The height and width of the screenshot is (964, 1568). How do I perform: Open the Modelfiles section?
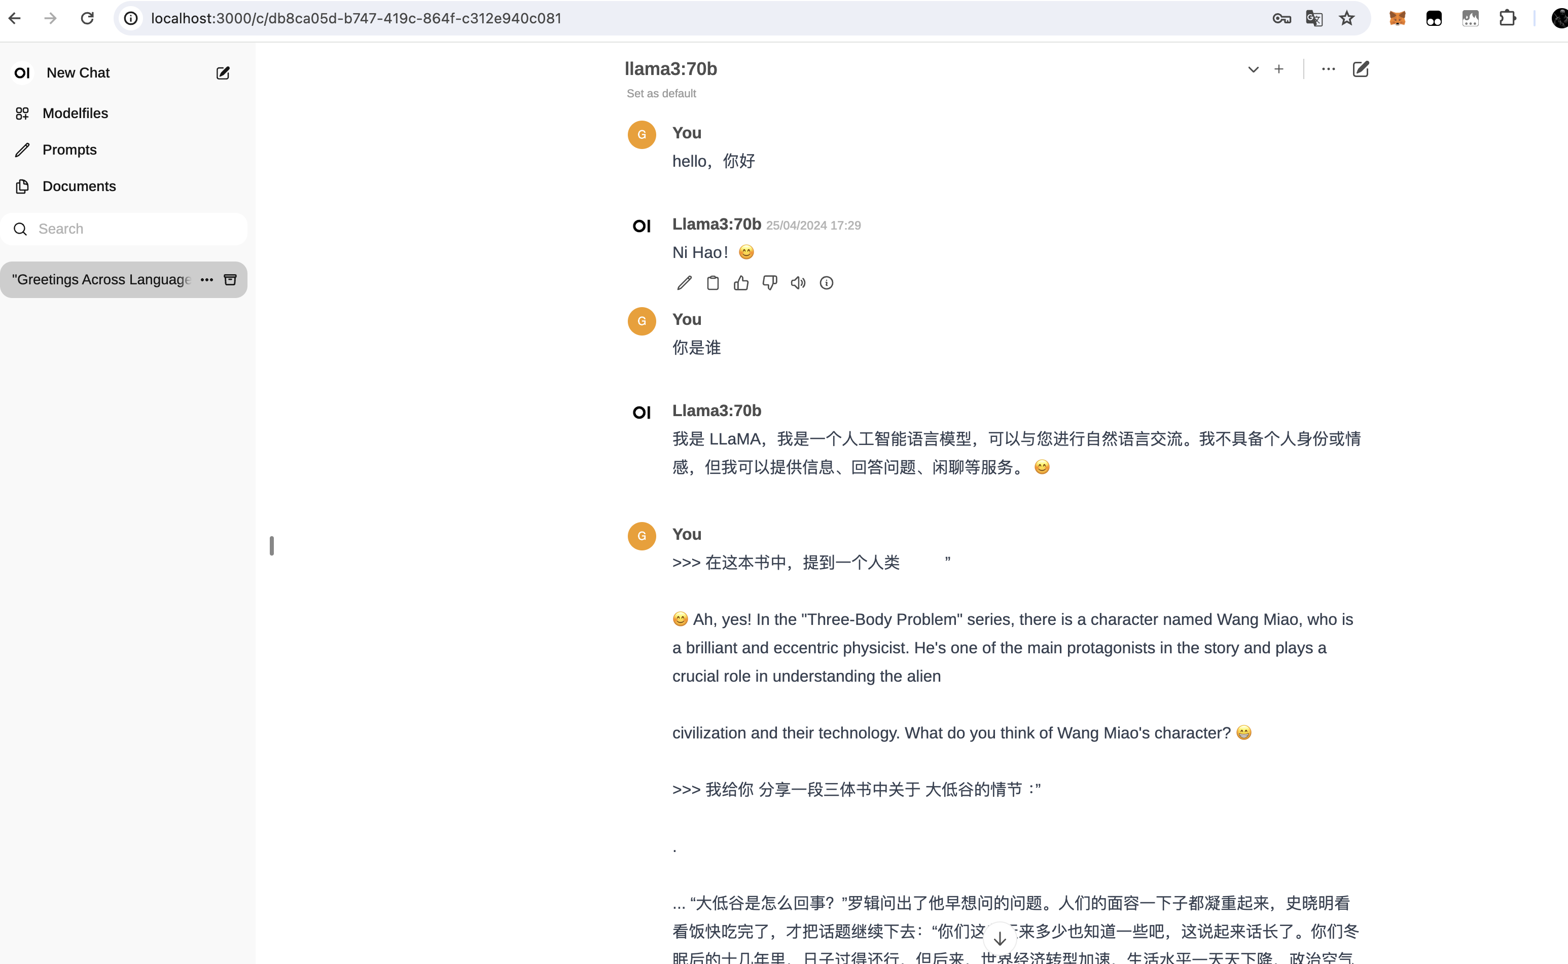(75, 114)
